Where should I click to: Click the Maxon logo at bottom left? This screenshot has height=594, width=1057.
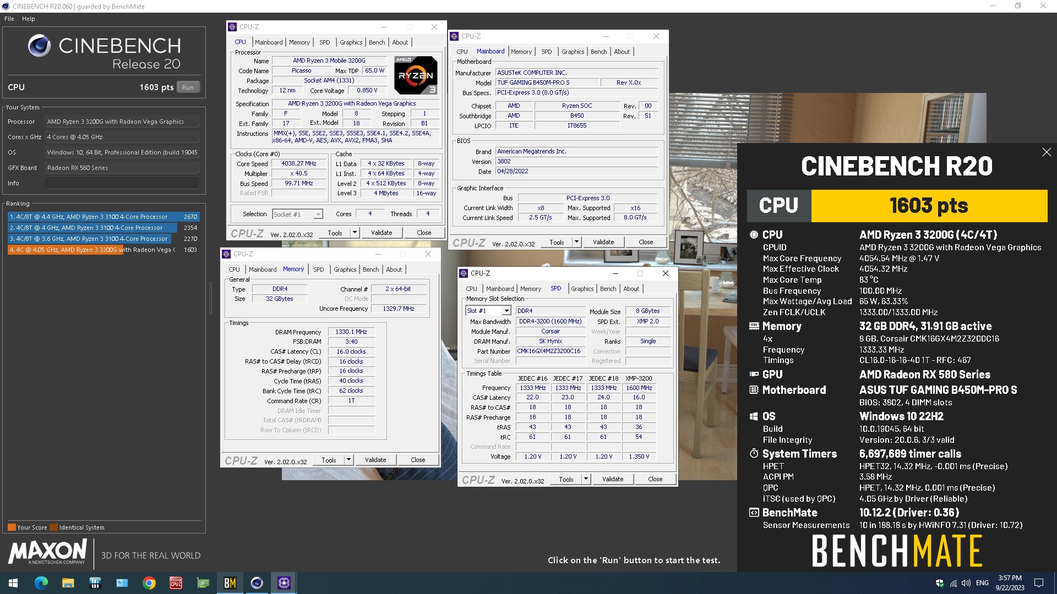click(x=47, y=552)
